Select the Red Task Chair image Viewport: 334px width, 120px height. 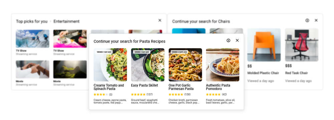[x=302, y=45]
